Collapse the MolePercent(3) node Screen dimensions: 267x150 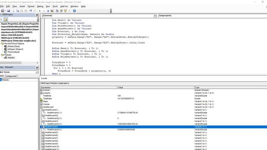(43, 121)
